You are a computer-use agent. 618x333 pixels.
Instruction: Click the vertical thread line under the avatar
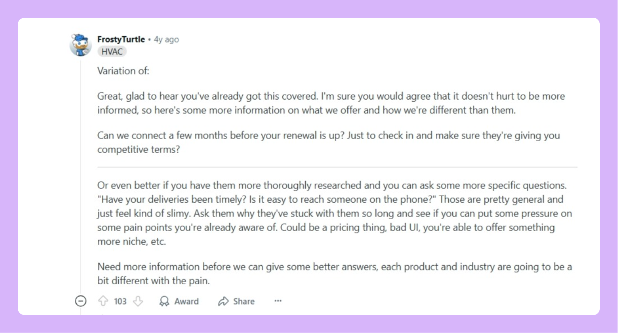click(81, 177)
